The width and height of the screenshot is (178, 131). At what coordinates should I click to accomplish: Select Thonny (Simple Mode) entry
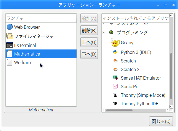click(x=143, y=95)
